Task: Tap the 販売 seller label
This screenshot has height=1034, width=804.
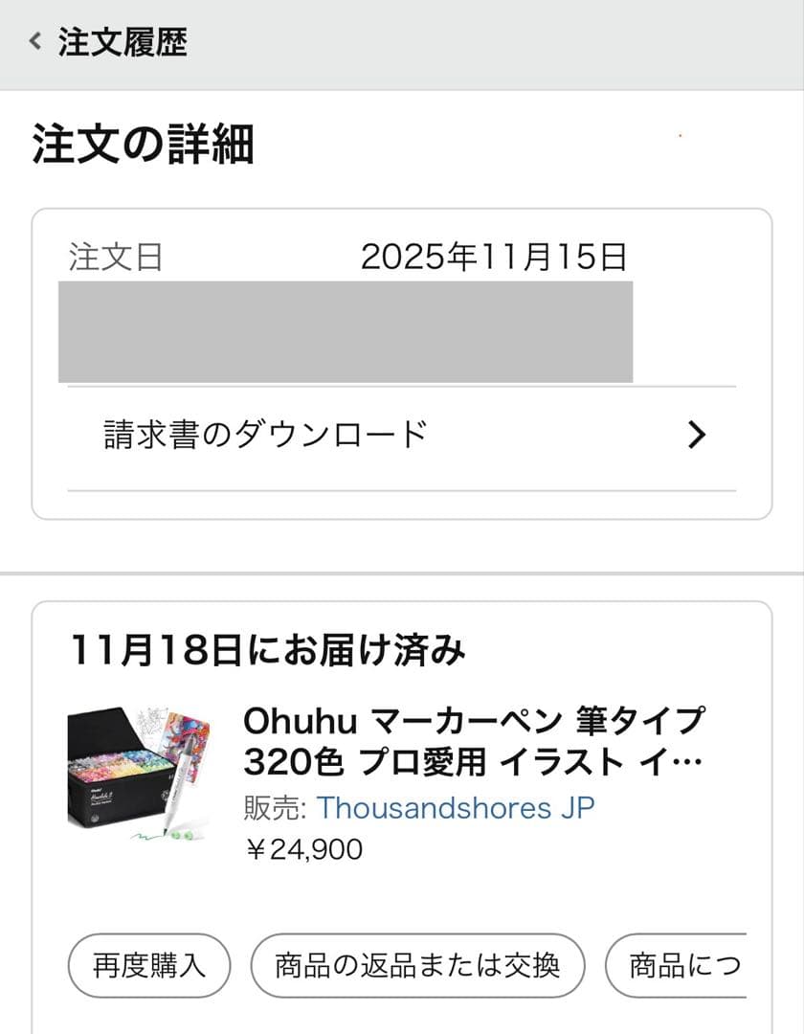Action: pyautogui.click(x=265, y=809)
